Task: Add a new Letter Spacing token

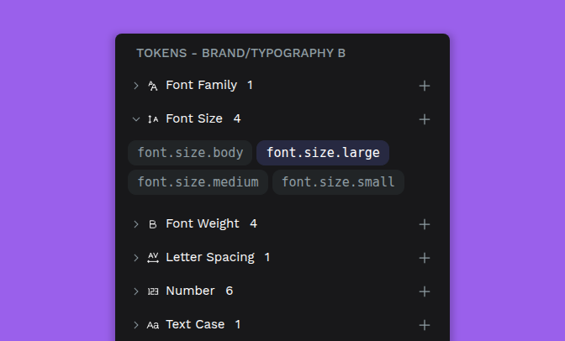Action: pyautogui.click(x=425, y=258)
